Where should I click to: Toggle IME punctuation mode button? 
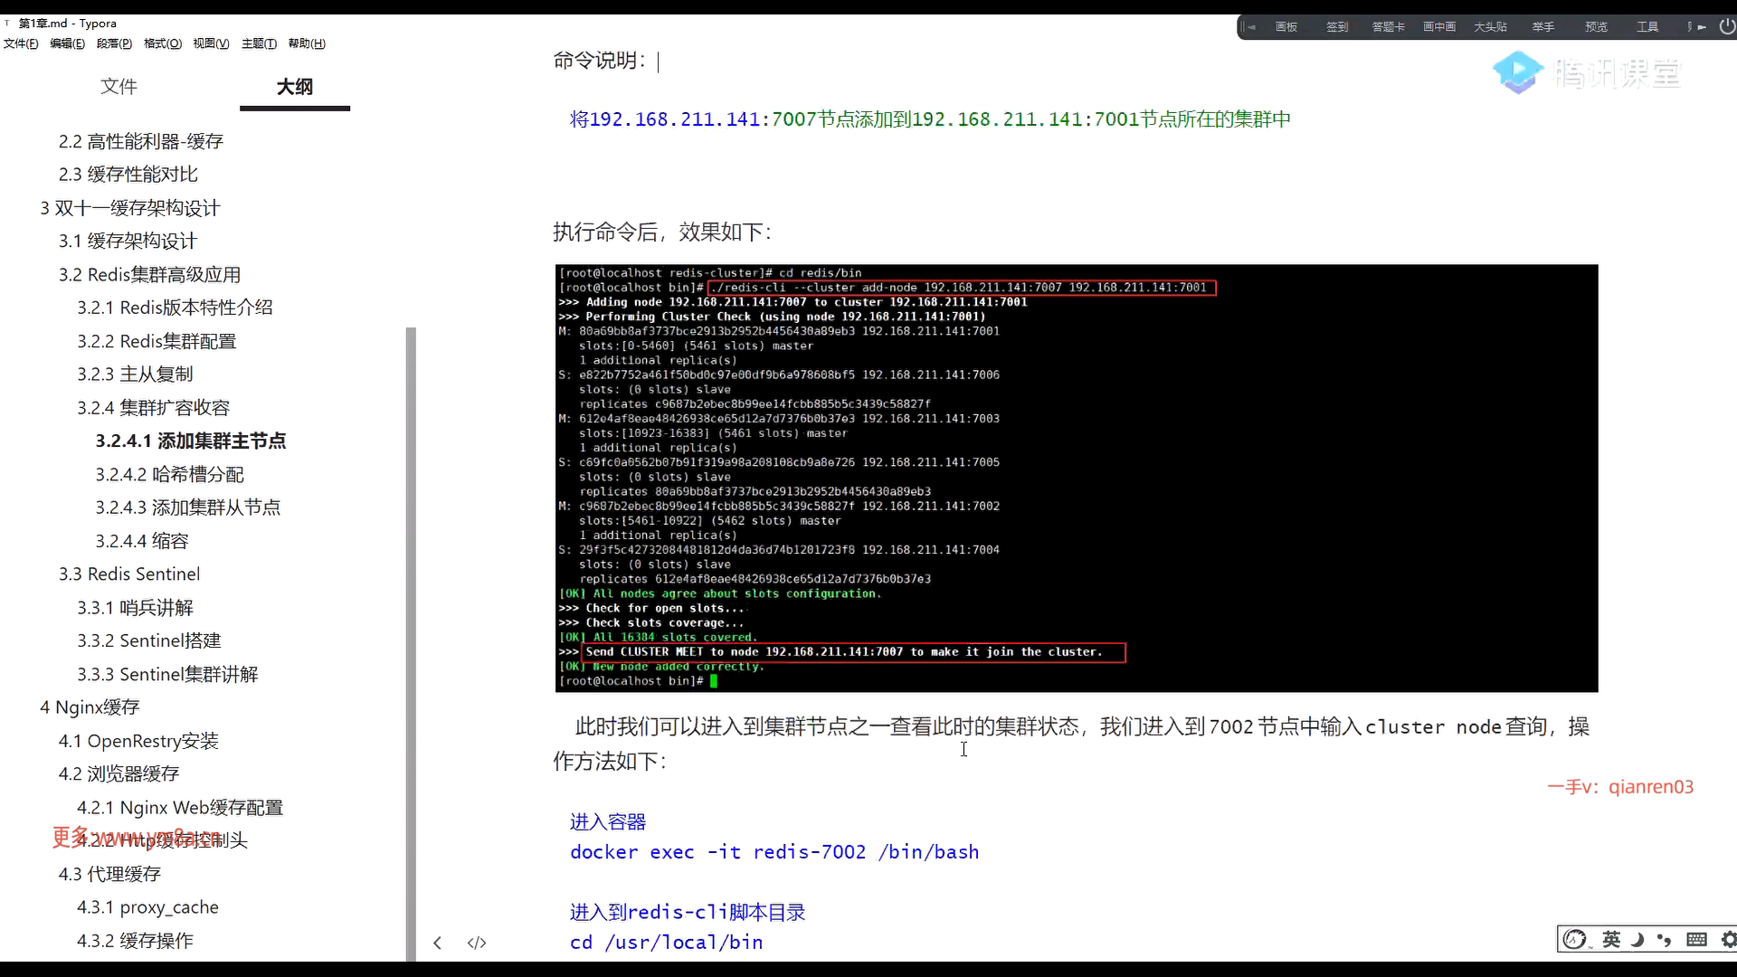(x=1665, y=940)
